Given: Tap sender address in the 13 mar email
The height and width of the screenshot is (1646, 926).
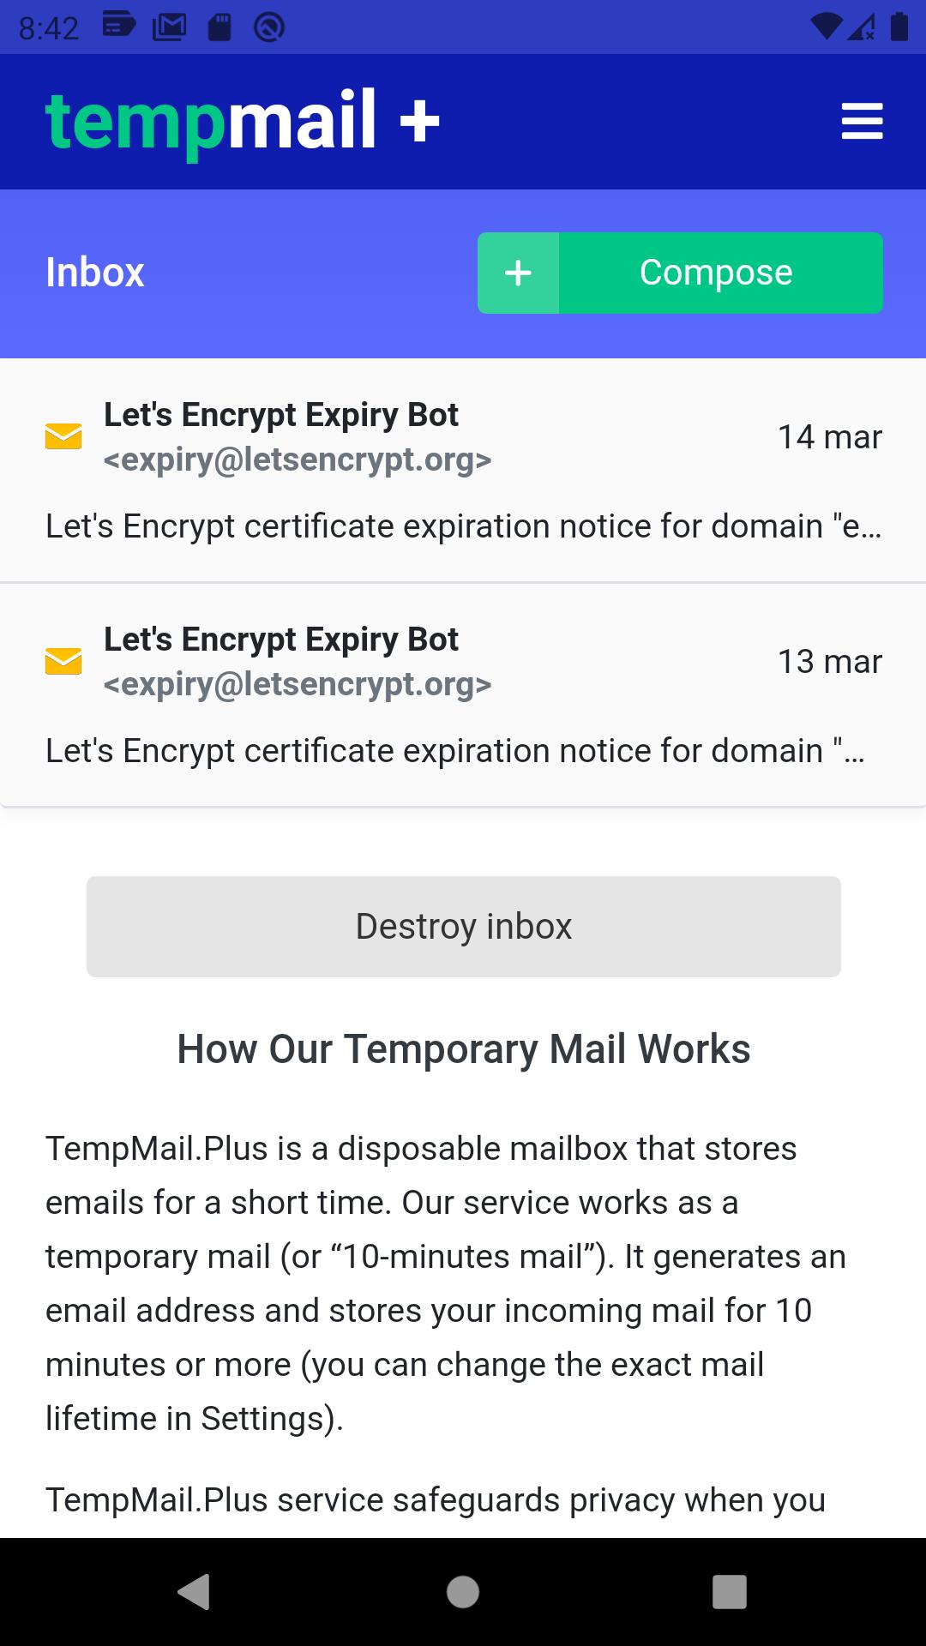Looking at the screenshot, I should coord(298,684).
